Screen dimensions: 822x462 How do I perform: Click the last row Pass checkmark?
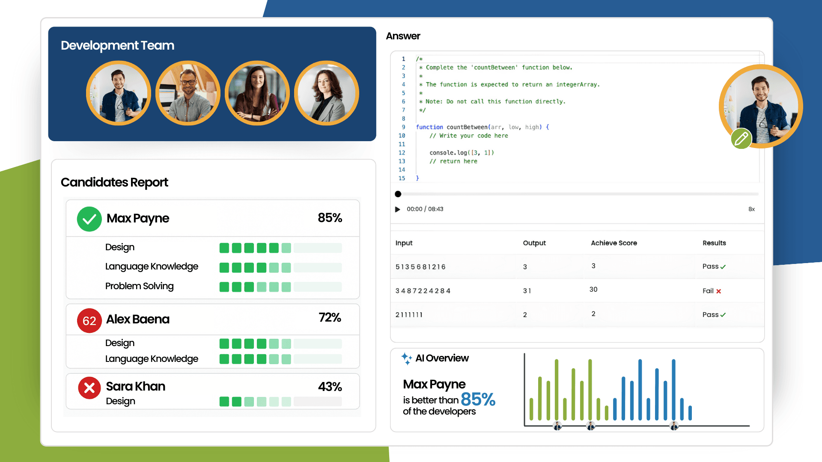723,315
